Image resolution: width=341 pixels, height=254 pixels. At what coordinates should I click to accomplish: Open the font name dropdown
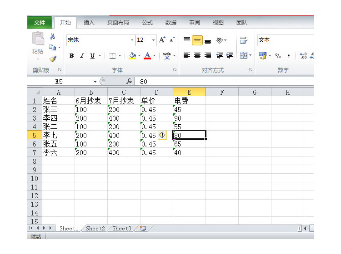132,40
